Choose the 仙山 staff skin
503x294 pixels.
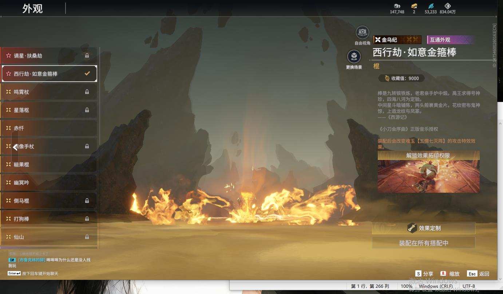[x=49, y=237]
